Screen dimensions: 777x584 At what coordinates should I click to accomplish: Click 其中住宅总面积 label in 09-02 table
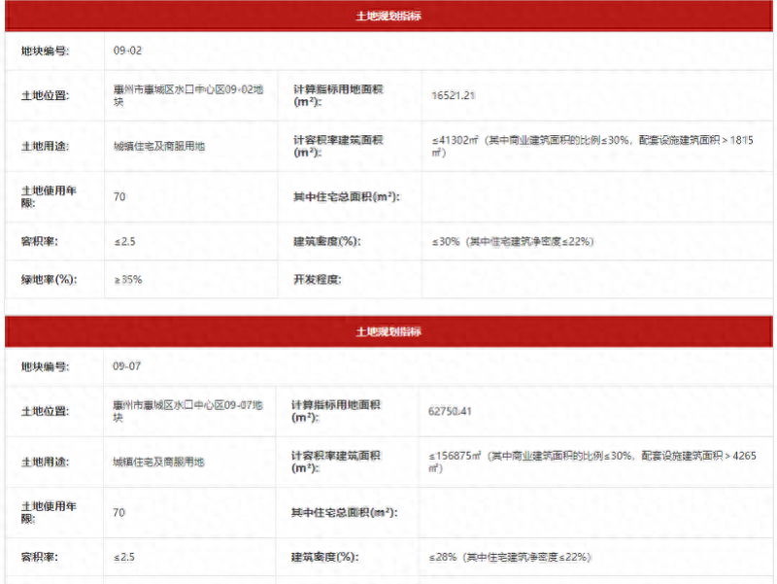(347, 197)
